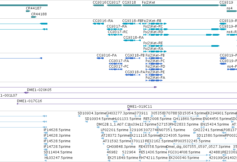Select protein Fs(2)Ket-PE
The image size is (237, 162).
154,75
